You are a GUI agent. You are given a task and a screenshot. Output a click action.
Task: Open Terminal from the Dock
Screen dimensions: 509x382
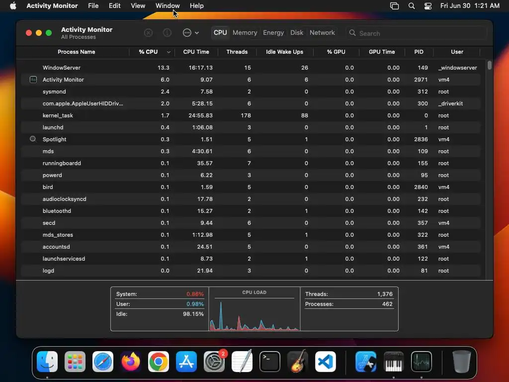click(270, 362)
